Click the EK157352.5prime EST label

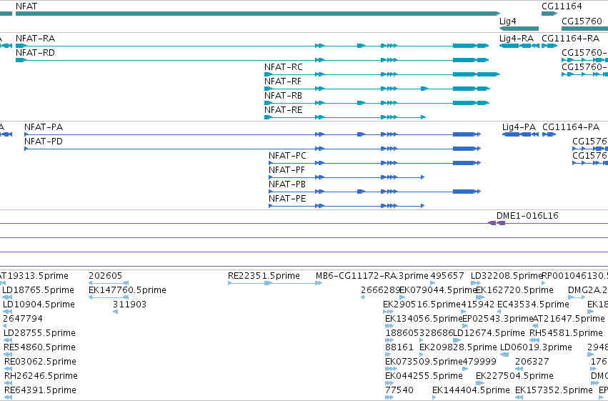(554, 391)
